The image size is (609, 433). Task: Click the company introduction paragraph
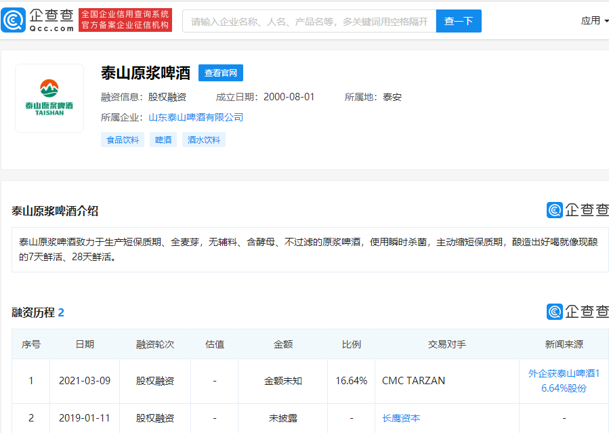pyautogui.click(x=310, y=249)
